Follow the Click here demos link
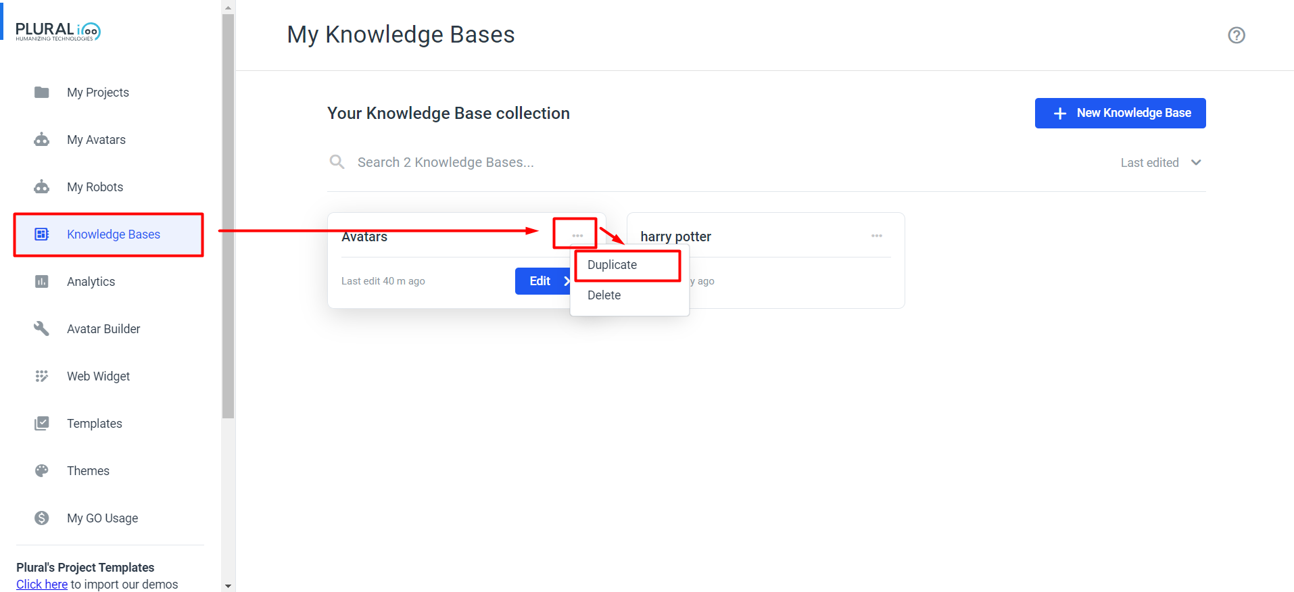 point(42,585)
